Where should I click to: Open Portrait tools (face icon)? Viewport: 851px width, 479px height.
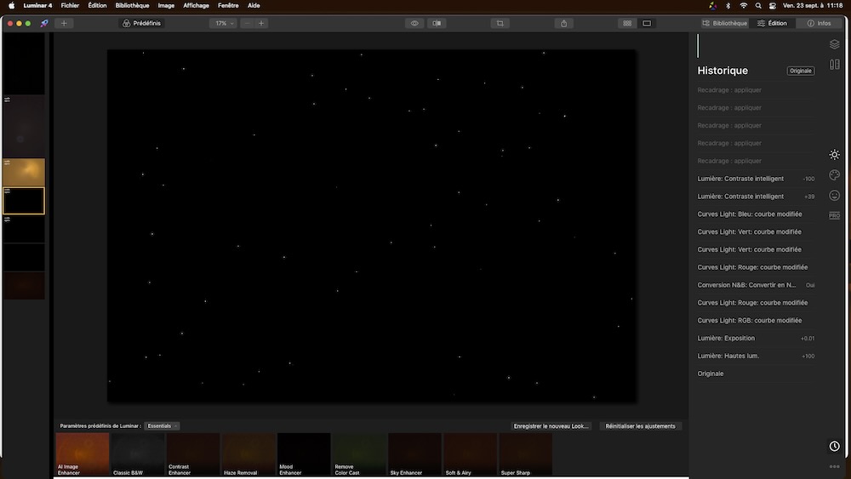[x=834, y=196]
